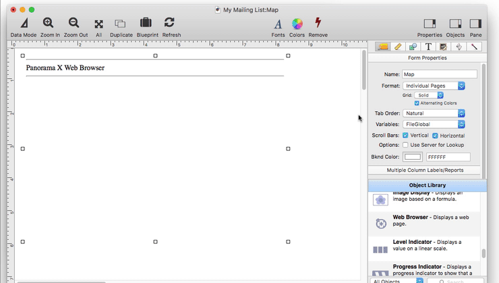Click the Image Display library icon

(x=380, y=200)
